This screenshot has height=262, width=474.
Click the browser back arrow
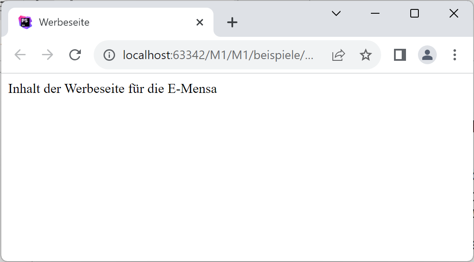coord(20,55)
